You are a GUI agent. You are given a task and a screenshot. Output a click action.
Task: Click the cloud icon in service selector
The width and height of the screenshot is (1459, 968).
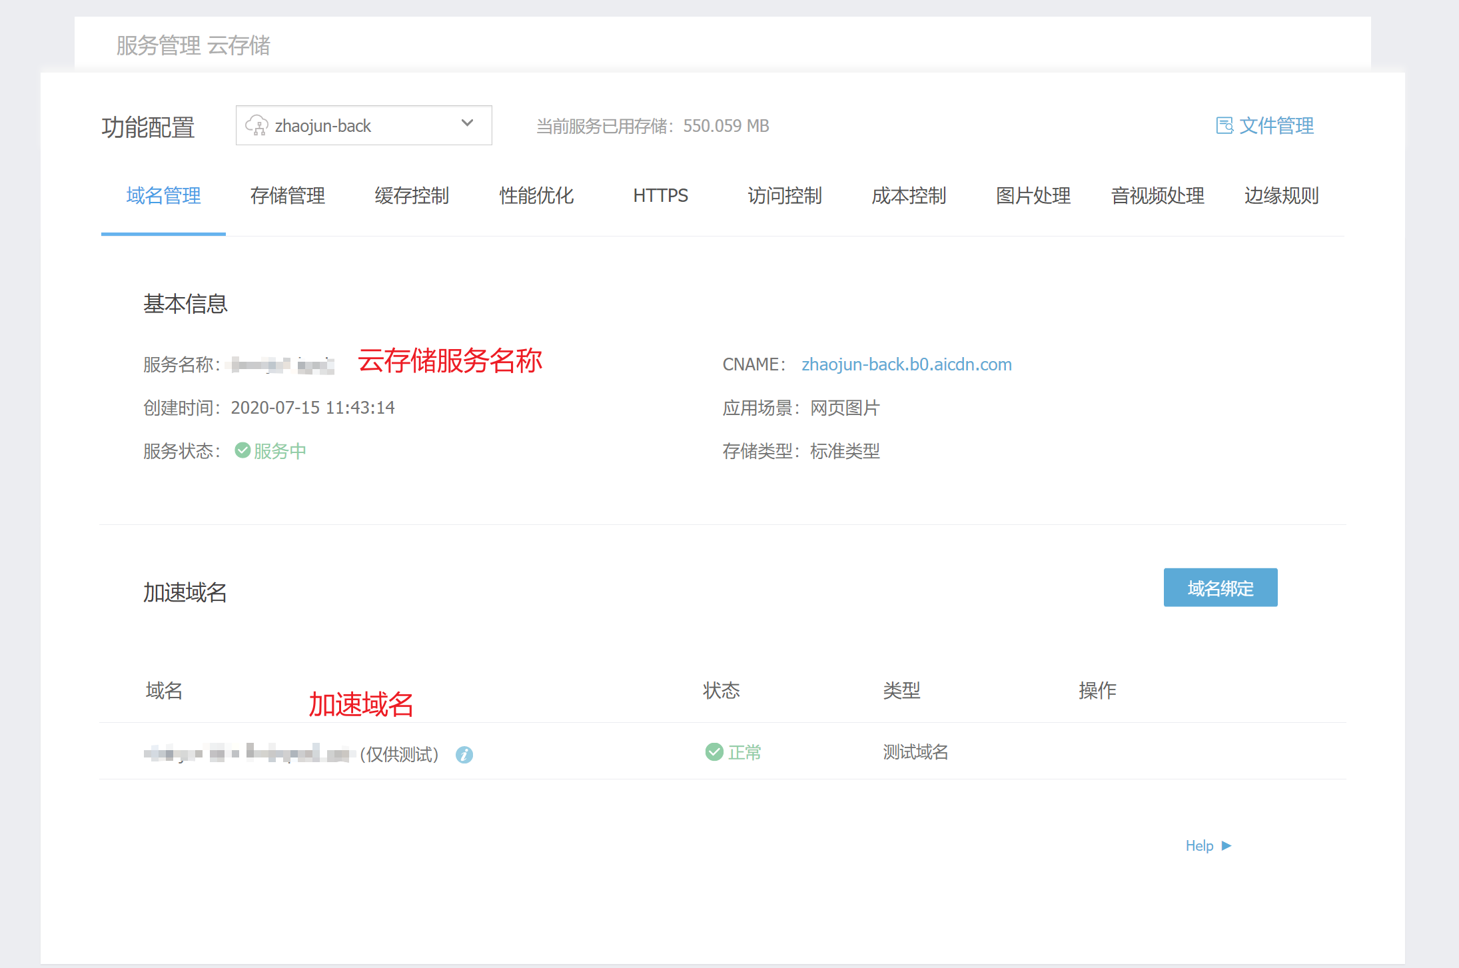256,125
